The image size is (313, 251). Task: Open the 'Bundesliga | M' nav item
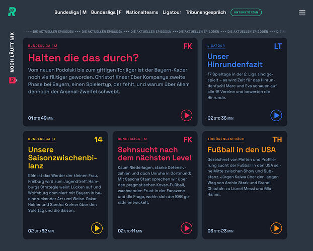[70, 13]
